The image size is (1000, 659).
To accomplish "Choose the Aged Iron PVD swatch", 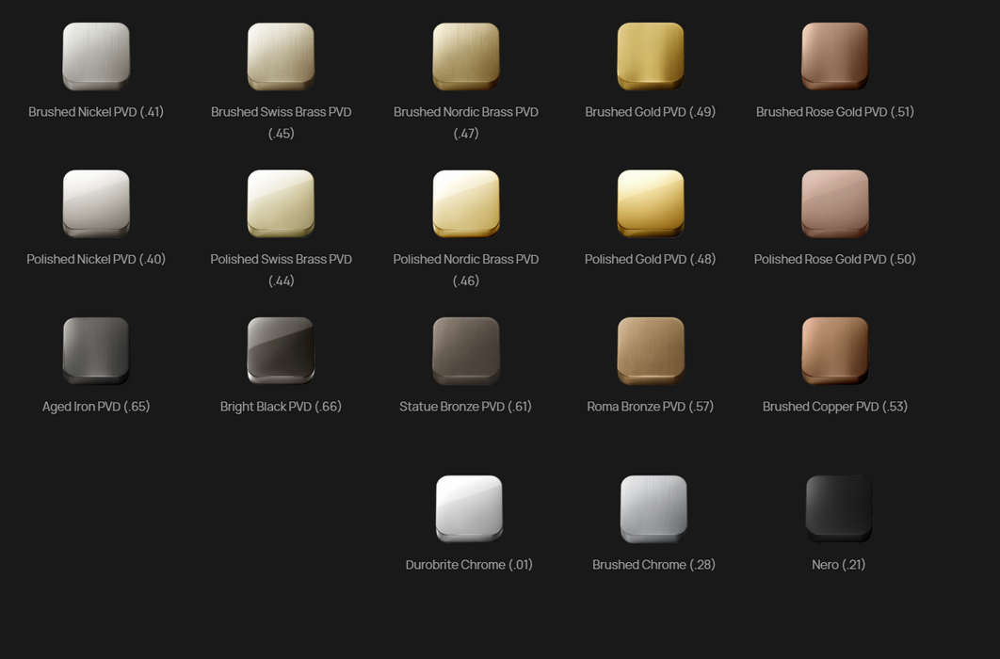I will click(96, 350).
